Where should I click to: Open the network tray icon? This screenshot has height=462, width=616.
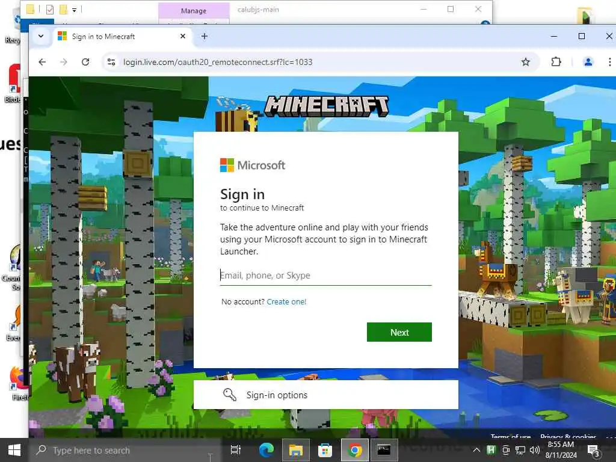[520, 450]
